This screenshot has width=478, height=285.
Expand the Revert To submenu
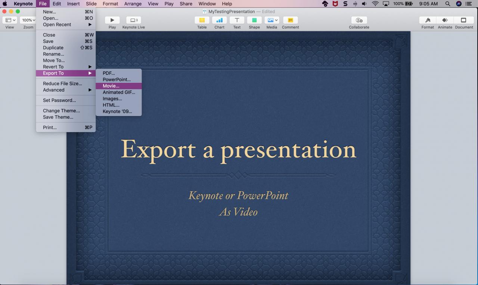tap(66, 67)
